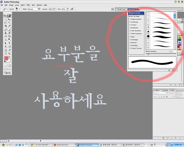
Task: Toggle the Wet Edges checkbox
Action: click(x=130, y=40)
